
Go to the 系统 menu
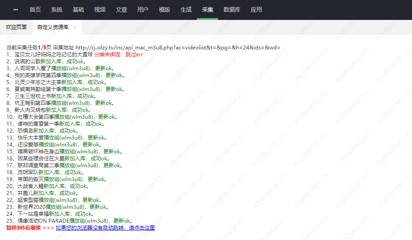(x=57, y=10)
